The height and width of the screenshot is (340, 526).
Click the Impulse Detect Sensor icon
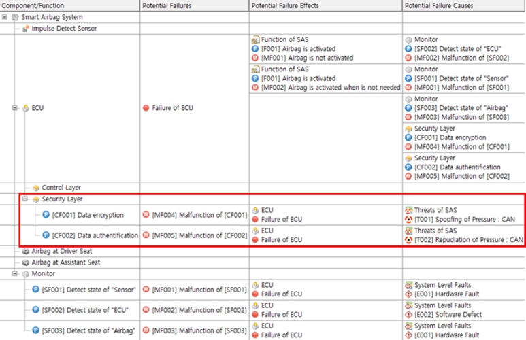click(26, 29)
